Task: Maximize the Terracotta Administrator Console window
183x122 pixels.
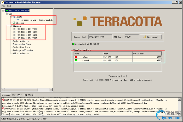Action: tap(177, 2)
